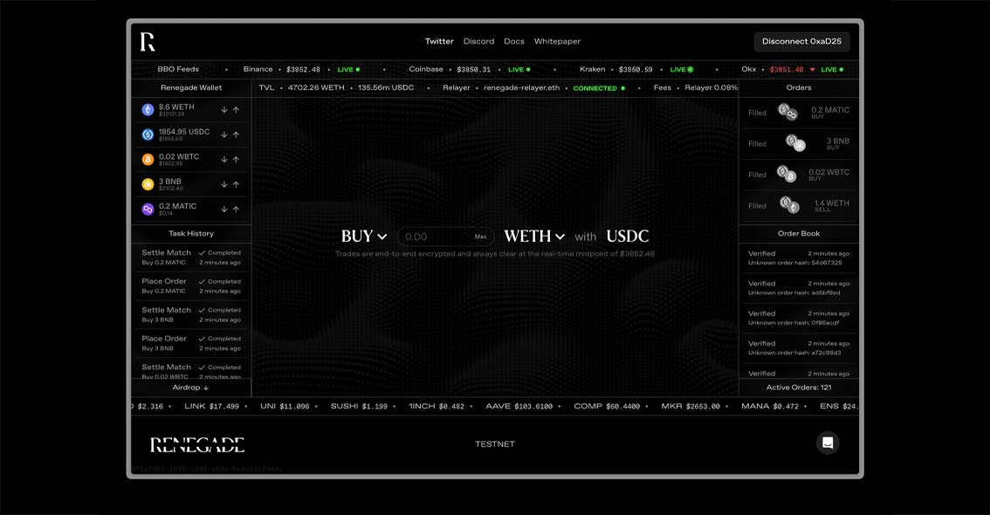Deposit WETH using its down arrow
The width and height of the screenshot is (990, 515).
click(x=224, y=110)
